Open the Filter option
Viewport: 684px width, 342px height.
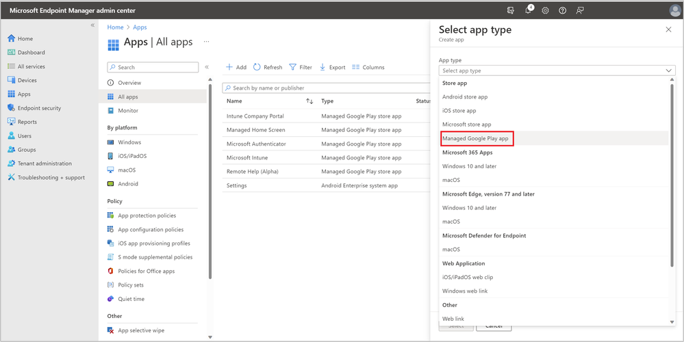(301, 67)
